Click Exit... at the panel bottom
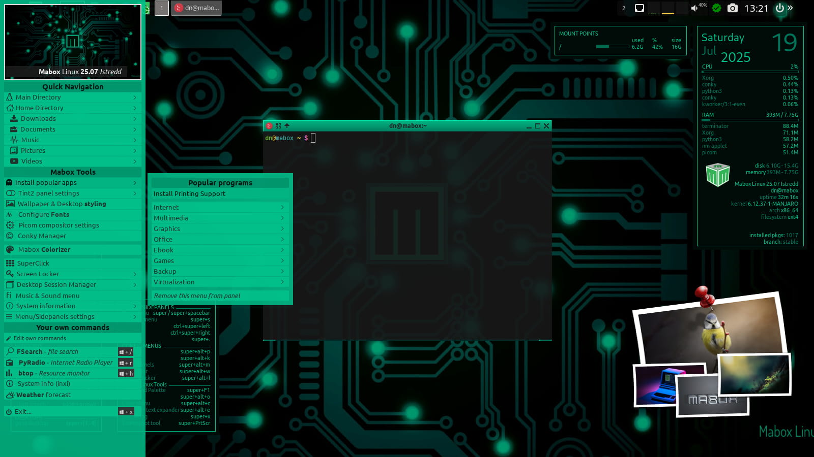 [73, 411]
